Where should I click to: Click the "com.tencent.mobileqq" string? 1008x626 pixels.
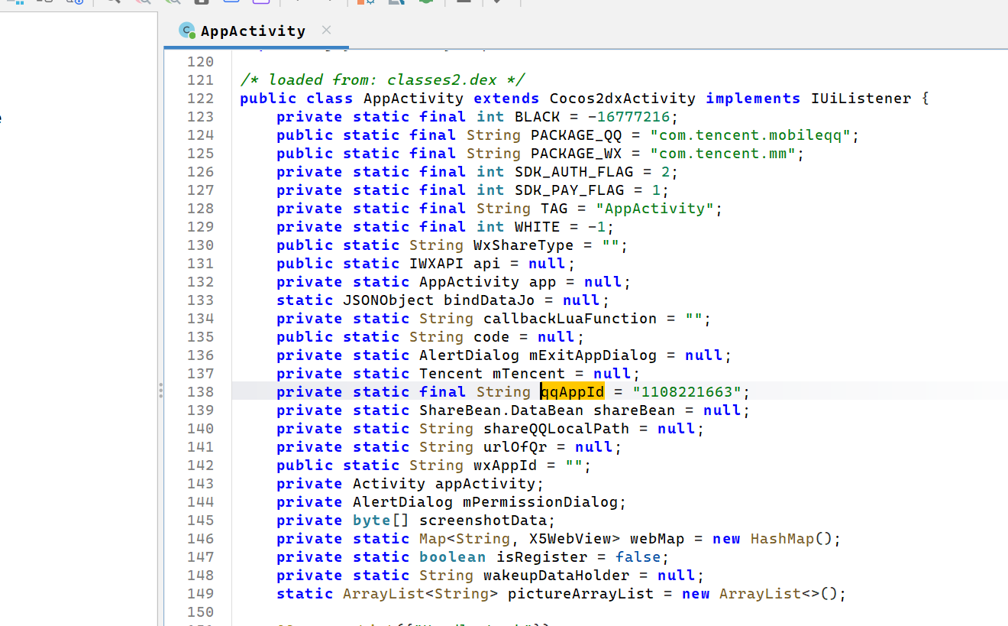click(x=751, y=135)
